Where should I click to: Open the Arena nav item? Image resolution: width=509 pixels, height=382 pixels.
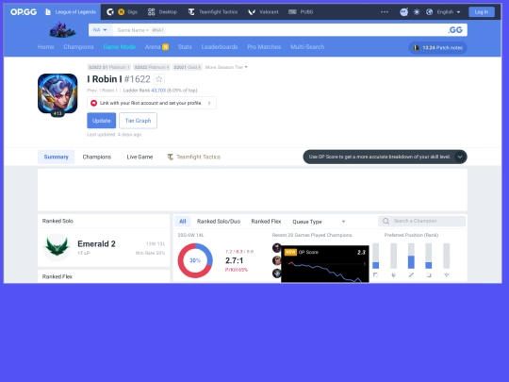156,47
